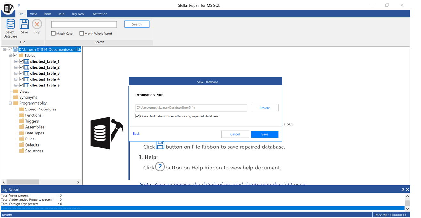Open the View ribbon tab
This screenshot has height=218, width=421.
[x=34, y=14]
